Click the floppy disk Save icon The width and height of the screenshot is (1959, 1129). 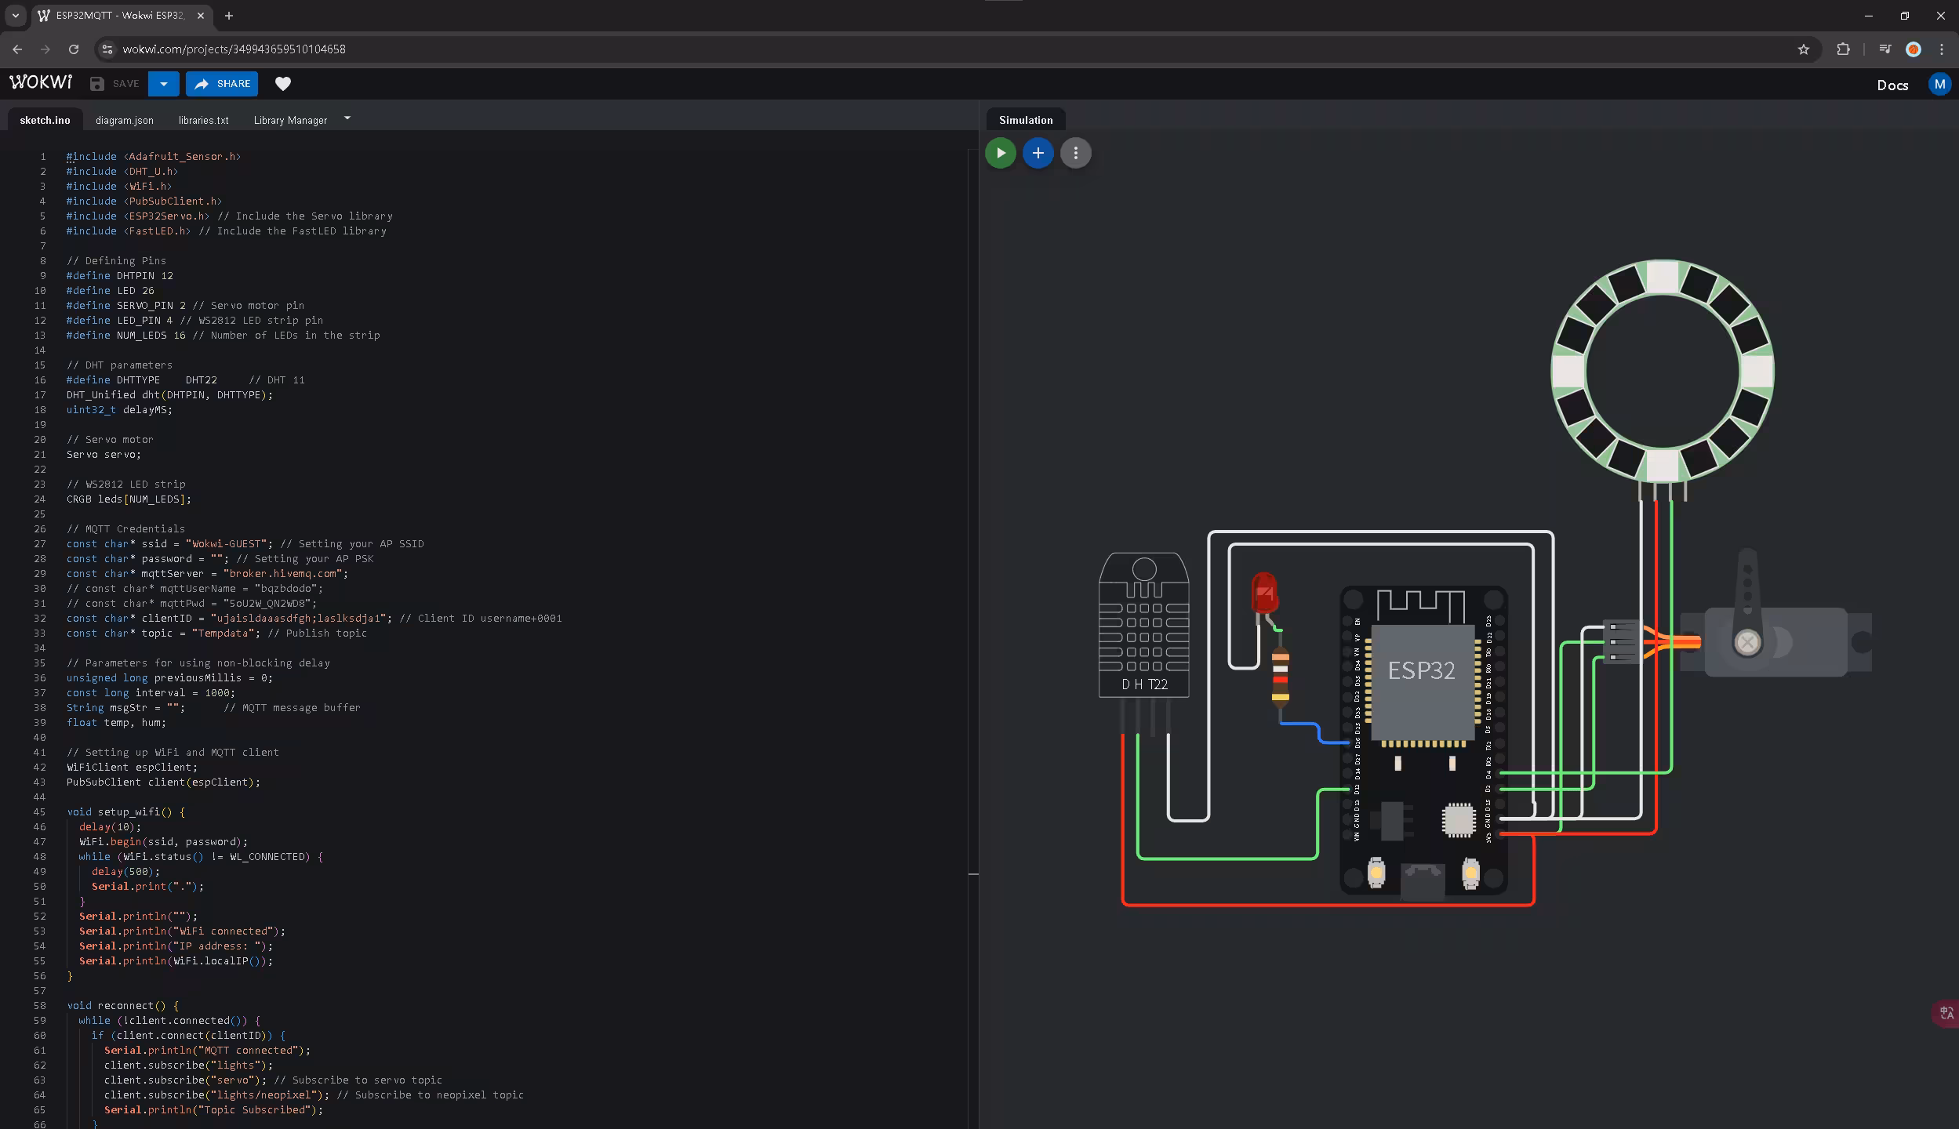(x=97, y=84)
